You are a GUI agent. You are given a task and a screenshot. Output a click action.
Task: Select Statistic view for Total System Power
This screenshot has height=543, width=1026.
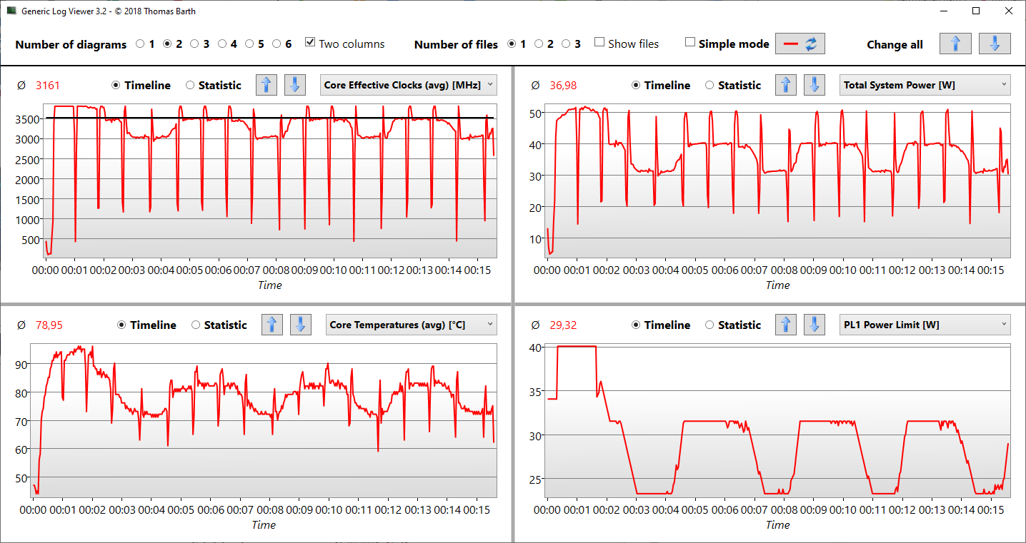tap(709, 85)
